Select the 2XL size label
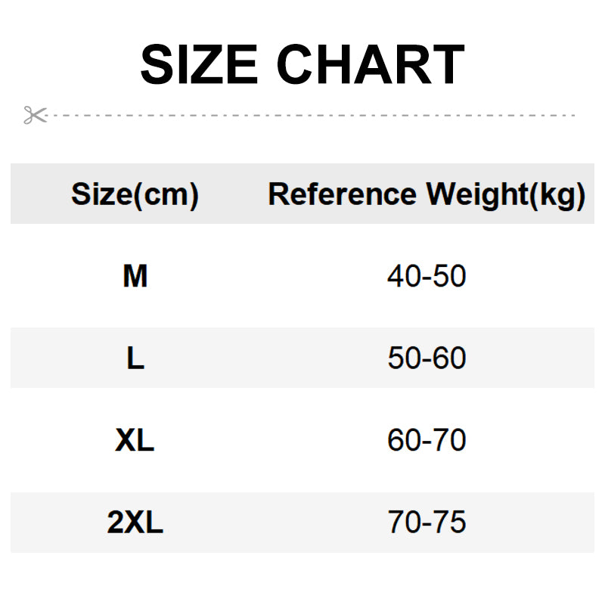605x605 pixels. 135,523
